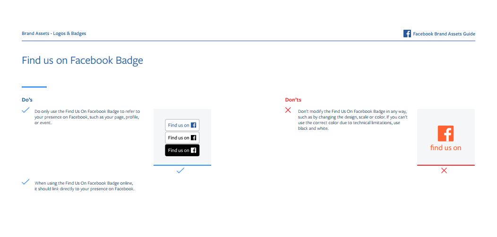The height and width of the screenshot is (237, 497).
Task: Click the blue checkmark beside the first Do's paragraph
Action: coord(26,110)
